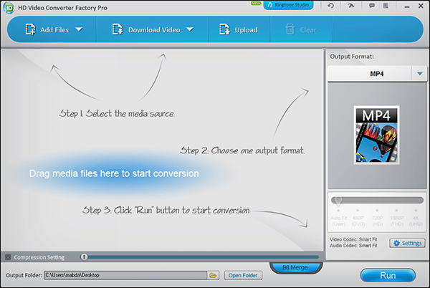Click the upgrade arrow icon in title bar
Screen dimensions: 430x288
coord(350,6)
